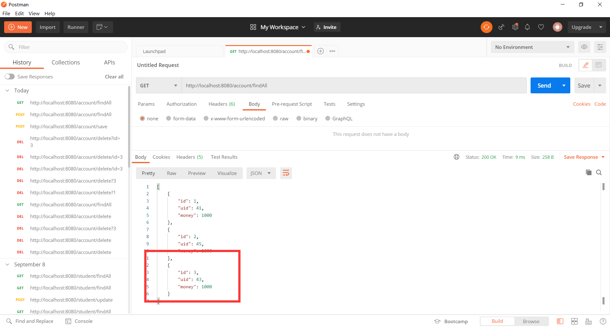Viewport: 610px width, 327px height.
Task: Open the notifications bell
Action: pyautogui.click(x=527, y=27)
